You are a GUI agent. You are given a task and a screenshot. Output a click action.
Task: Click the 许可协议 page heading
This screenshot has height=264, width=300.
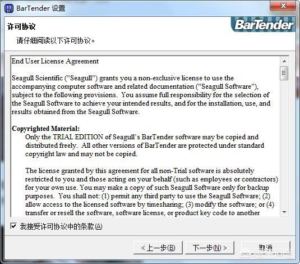[21, 26]
